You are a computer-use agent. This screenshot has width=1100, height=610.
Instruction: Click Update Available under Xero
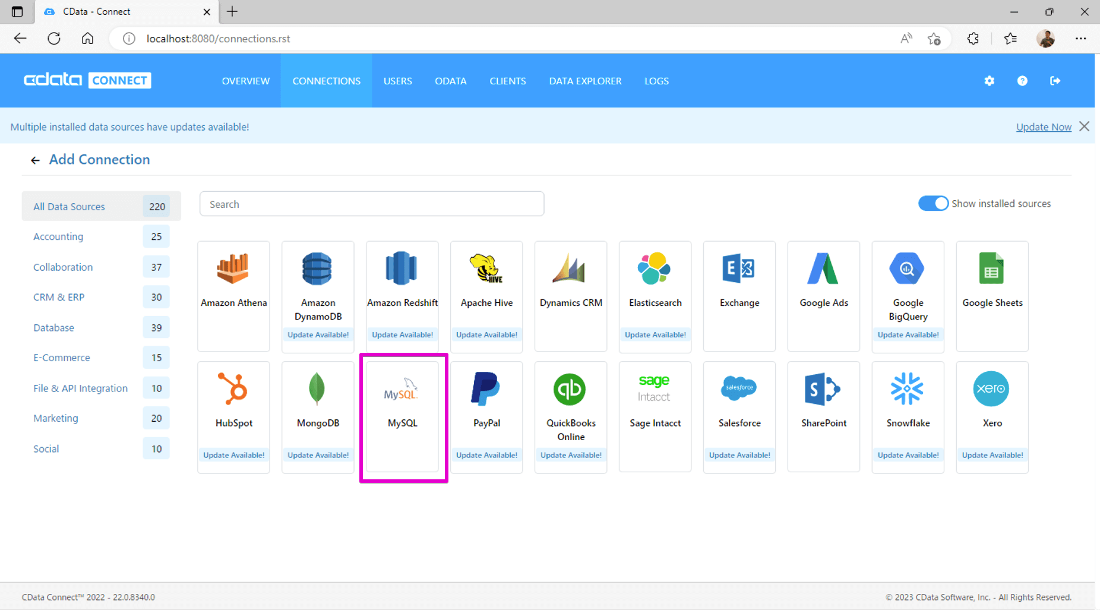click(992, 456)
